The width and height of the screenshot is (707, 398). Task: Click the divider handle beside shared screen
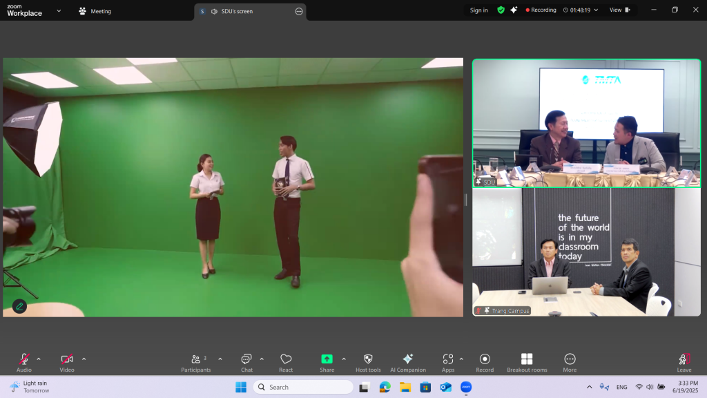(x=465, y=200)
